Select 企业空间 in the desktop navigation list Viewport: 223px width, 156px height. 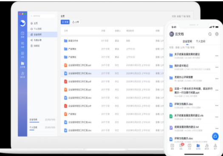click(x=42, y=35)
